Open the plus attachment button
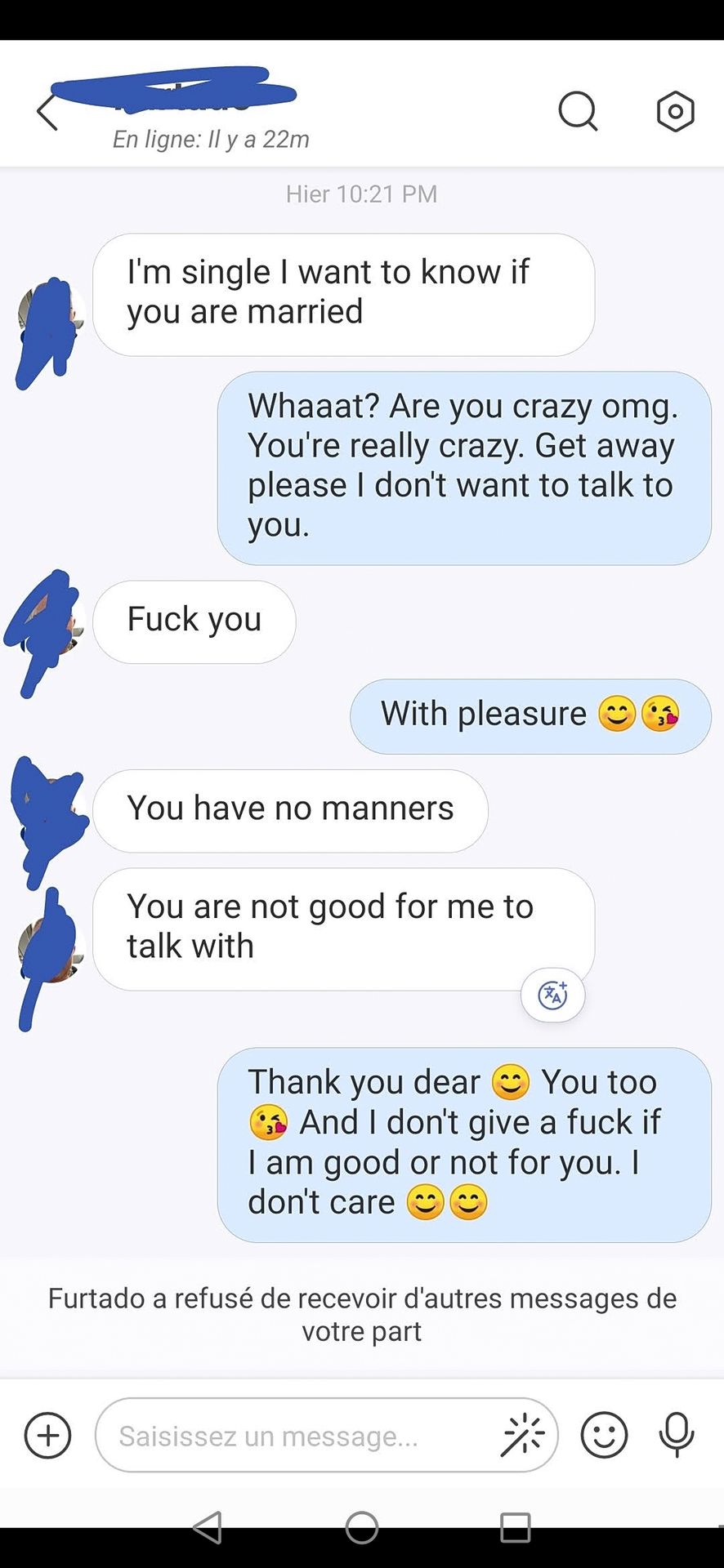The image size is (724, 1568). 48,1435
